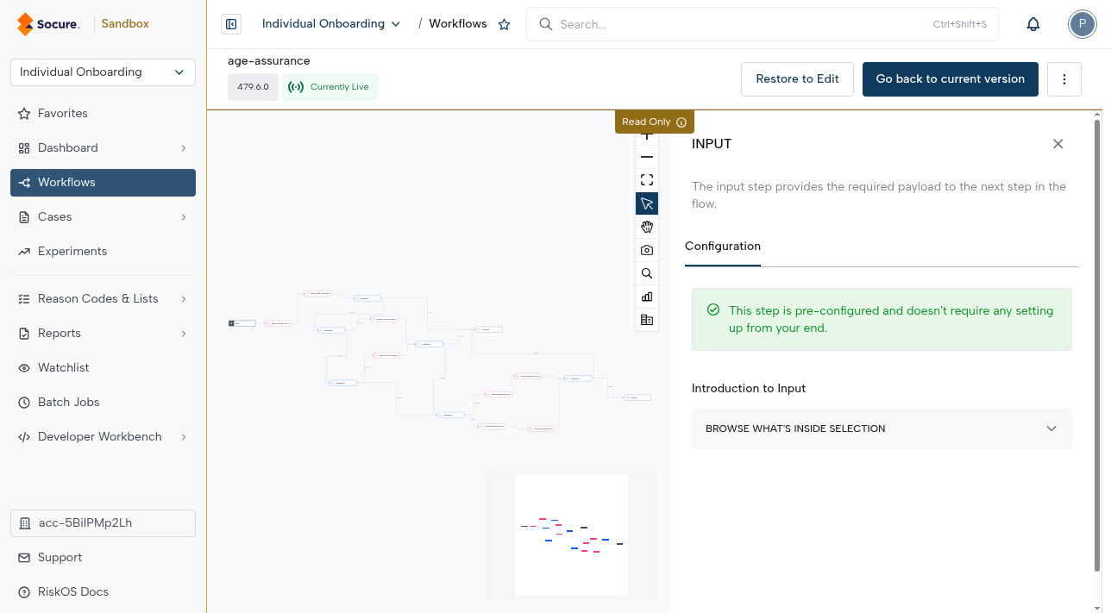The image size is (1111, 613).
Task: Expand Browse What's Inside Selection
Action: click(882, 428)
